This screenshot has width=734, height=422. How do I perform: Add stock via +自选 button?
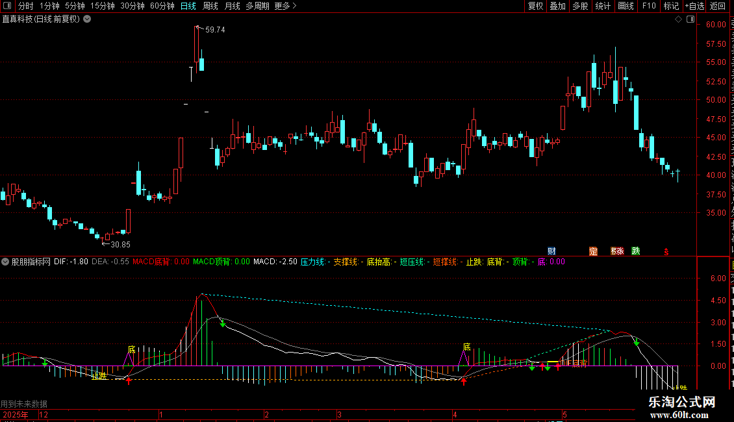pyautogui.click(x=694, y=6)
